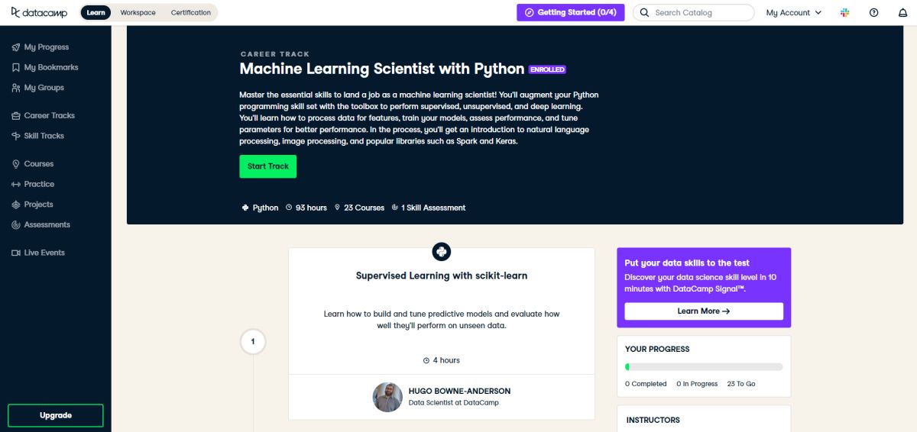Open Supervised Learning with scikit-learn course
The height and width of the screenshot is (432, 917).
442,276
